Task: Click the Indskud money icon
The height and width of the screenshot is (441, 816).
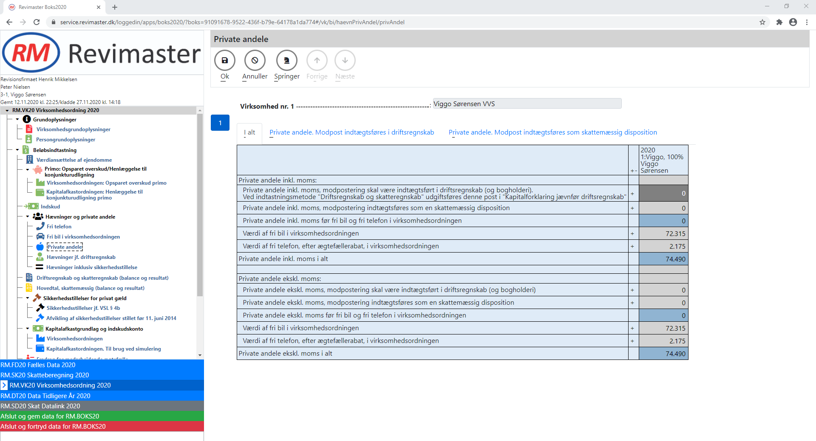Action: [33, 206]
